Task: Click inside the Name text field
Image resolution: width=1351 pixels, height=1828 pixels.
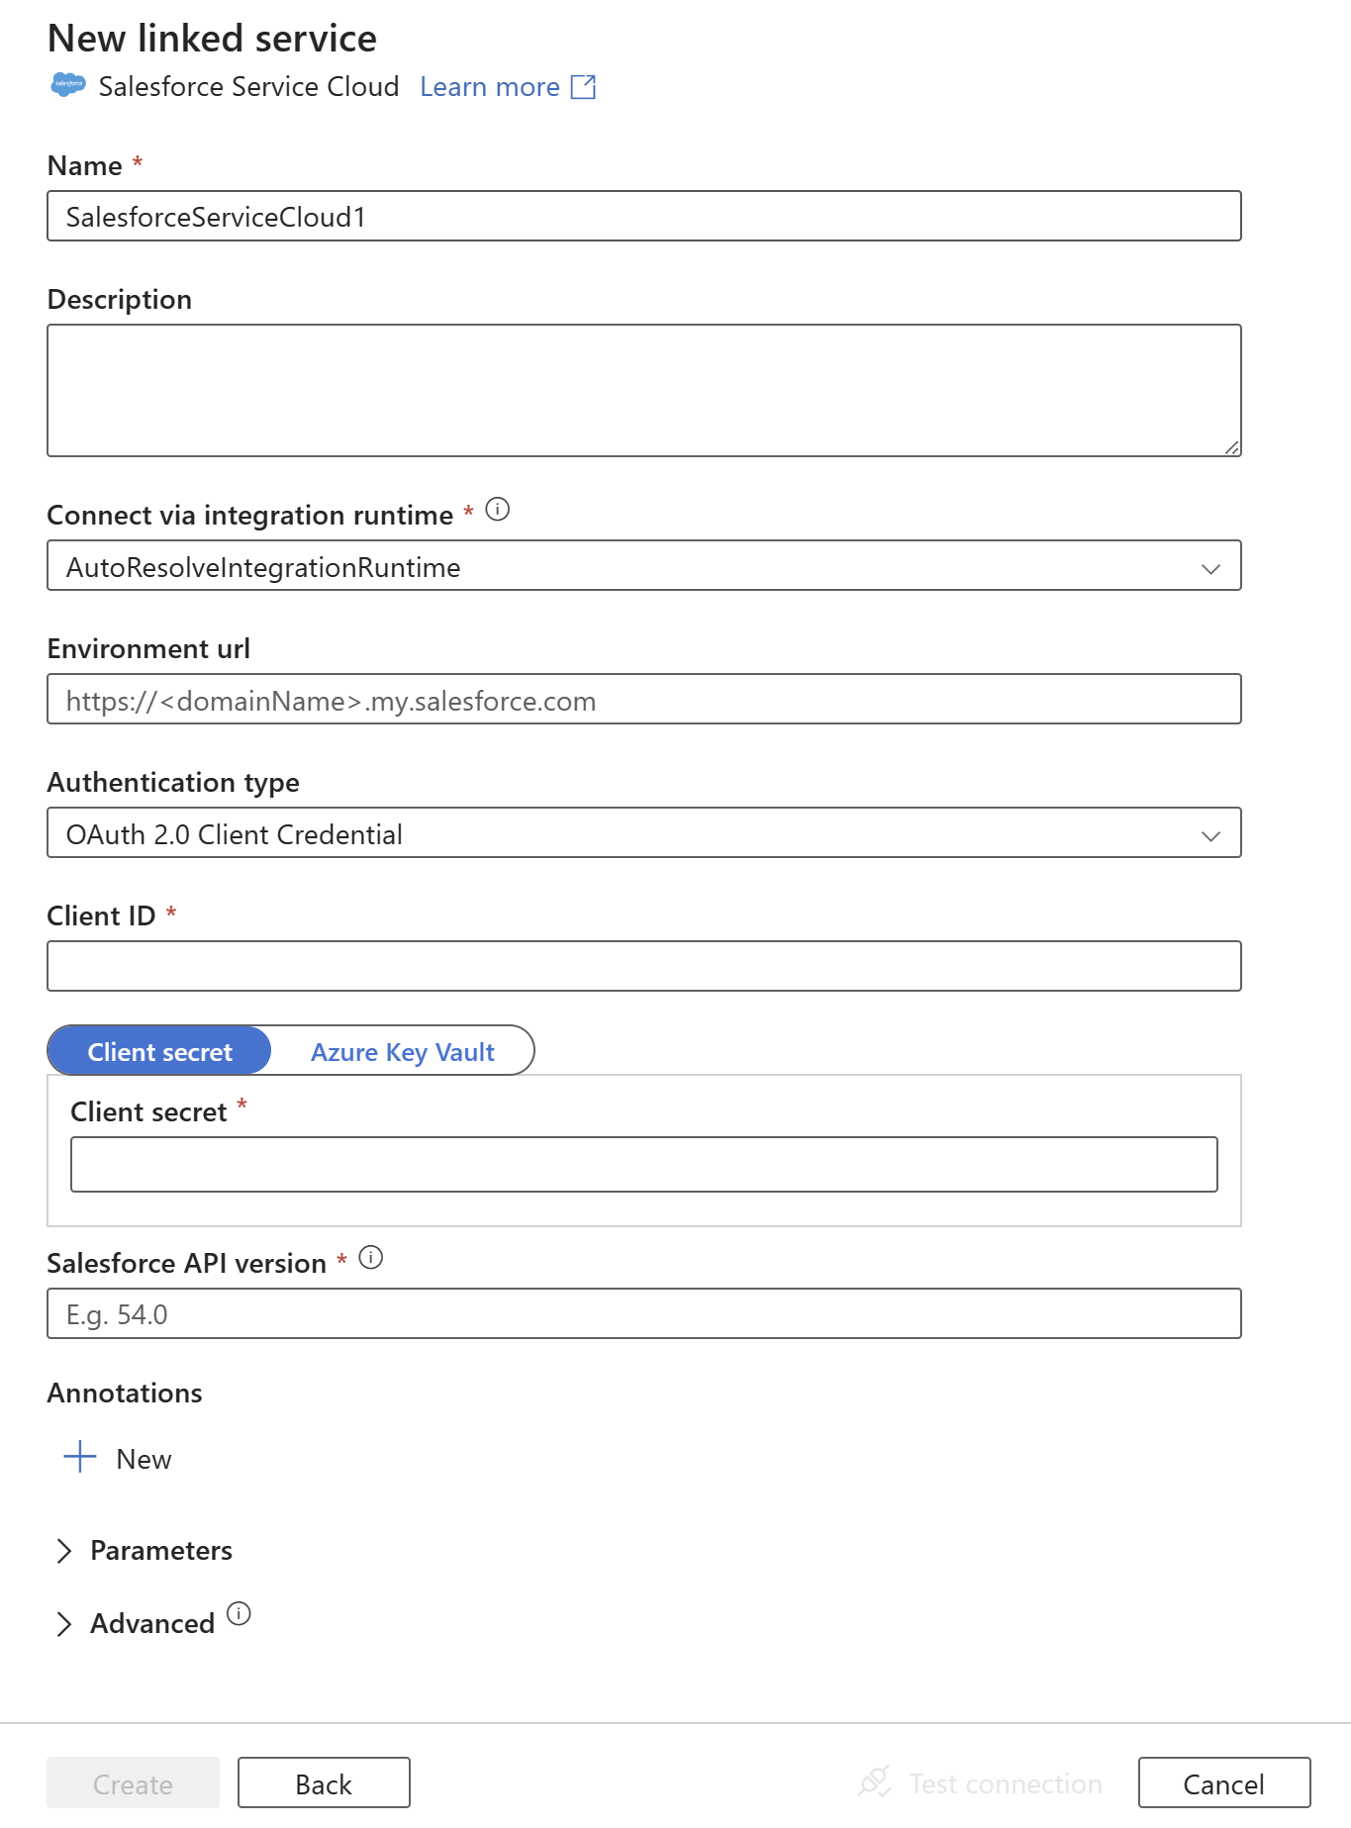Action: 643,216
